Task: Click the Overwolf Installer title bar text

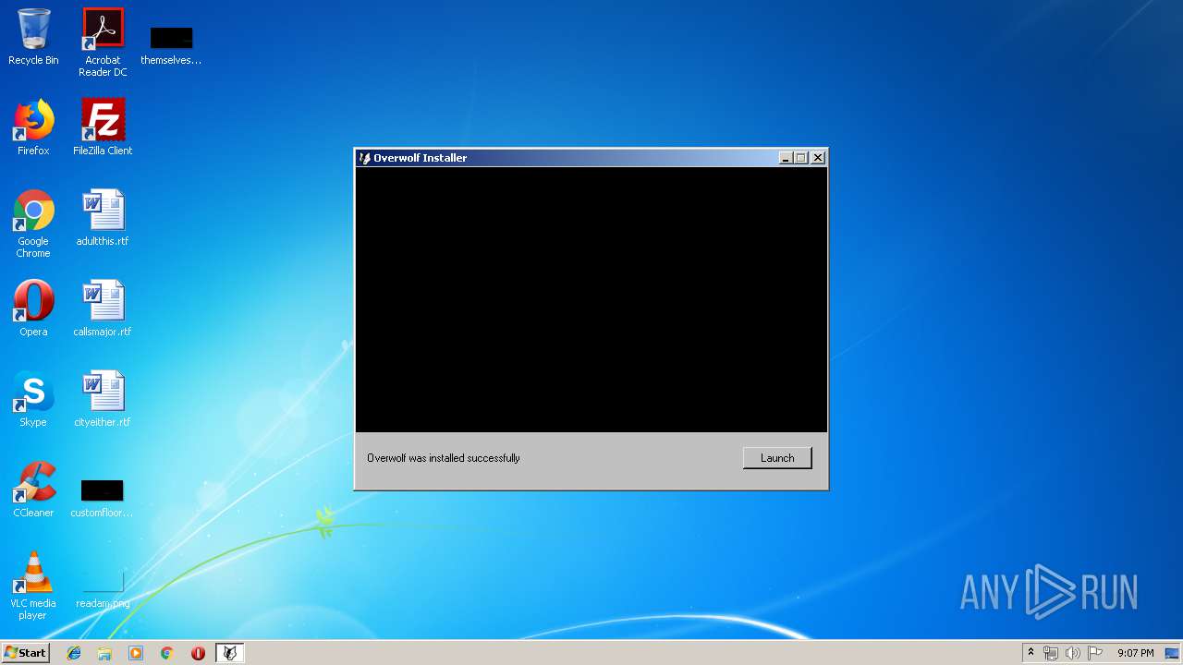Action: pyautogui.click(x=421, y=158)
